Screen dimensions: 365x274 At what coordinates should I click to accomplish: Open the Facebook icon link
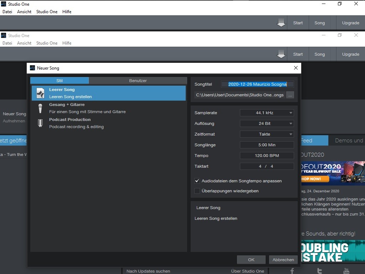(292, 271)
